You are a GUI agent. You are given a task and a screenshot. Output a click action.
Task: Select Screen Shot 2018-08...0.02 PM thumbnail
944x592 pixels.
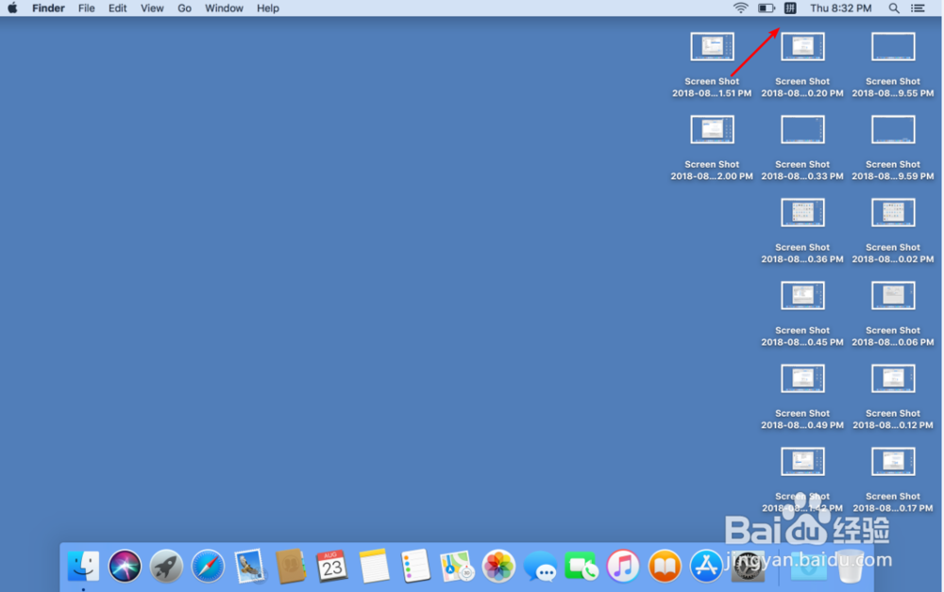pos(893,213)
